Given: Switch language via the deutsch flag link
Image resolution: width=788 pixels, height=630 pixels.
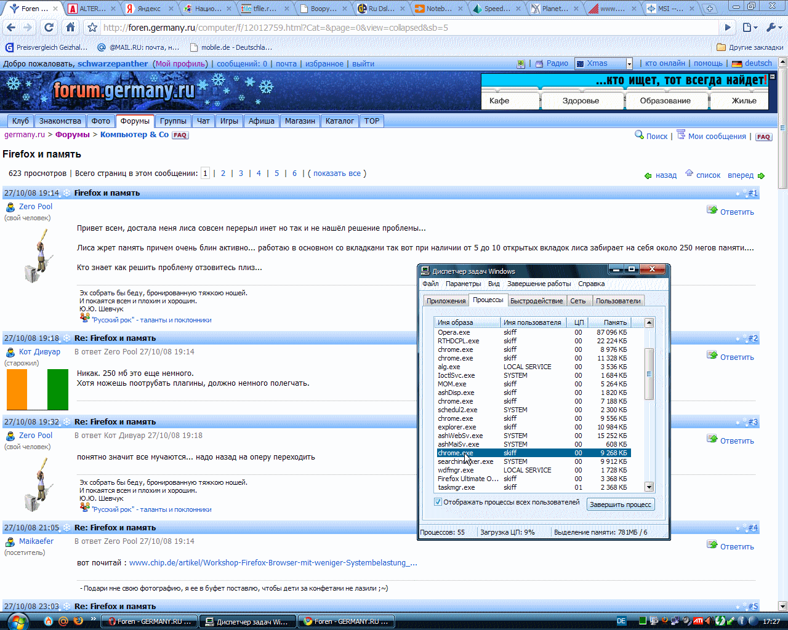Looking at the screenshot, I should click(x=752, y=63).
